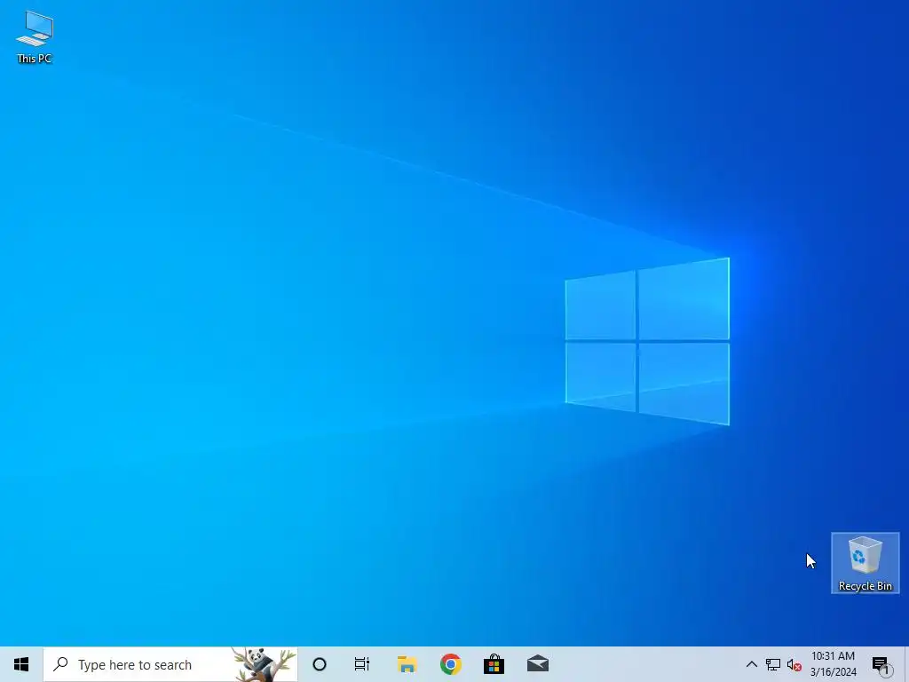Viewport: 909px width, 682px height.
Task: Click the panda search highlight image
Action: [x=265, y=664]
